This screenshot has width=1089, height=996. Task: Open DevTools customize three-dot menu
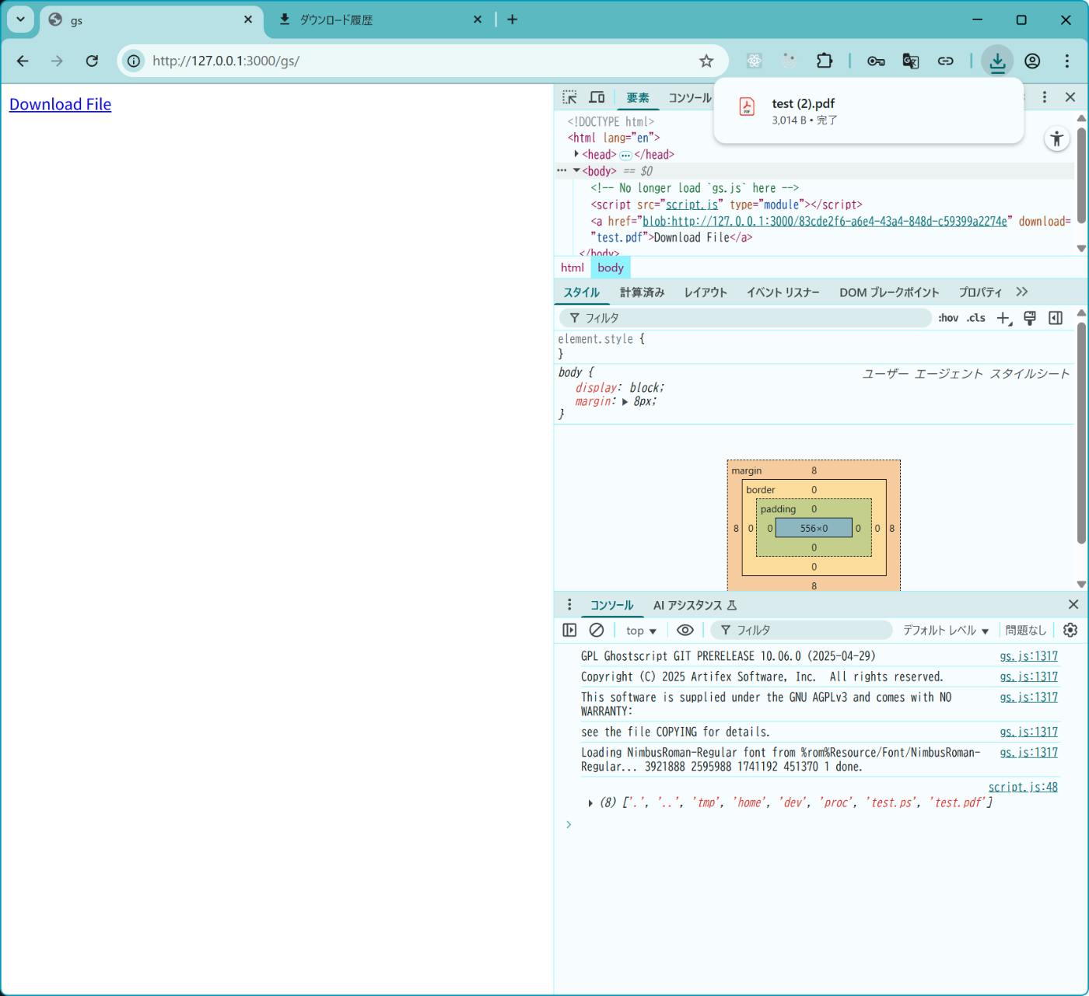[x=1045, y=97]
